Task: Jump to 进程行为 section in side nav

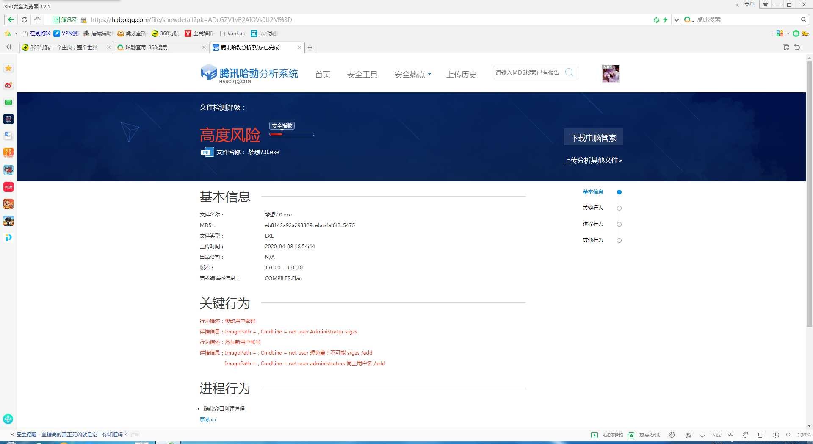Action: (593, 224)
